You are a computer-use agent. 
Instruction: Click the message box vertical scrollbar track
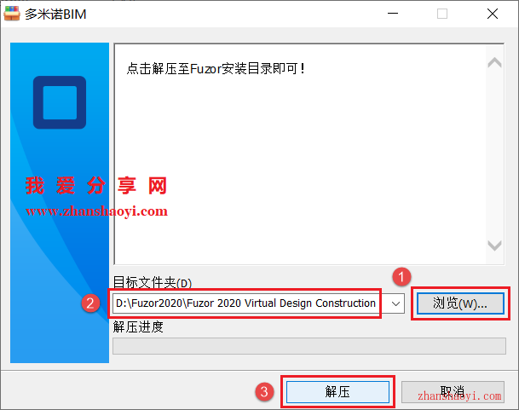pyautogui.click(x=494, y=154)
